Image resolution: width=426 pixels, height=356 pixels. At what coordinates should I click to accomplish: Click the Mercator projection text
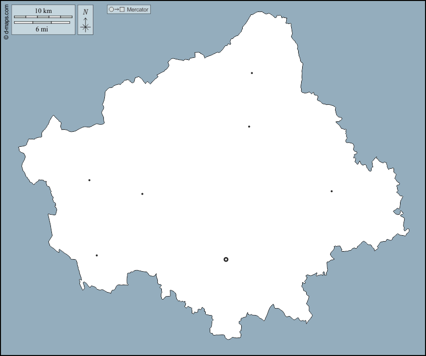(138, 9)
